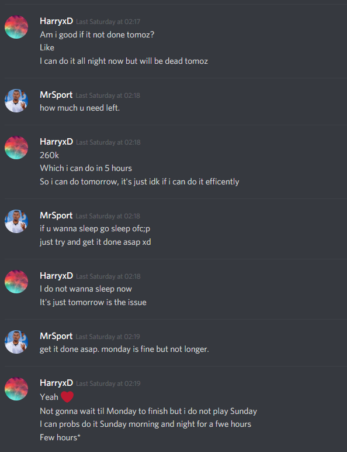Select the message "Am i good if it not done tomoz?"
Image resolution: width=347 pixels, height=452 pixels.
(97, 35)
